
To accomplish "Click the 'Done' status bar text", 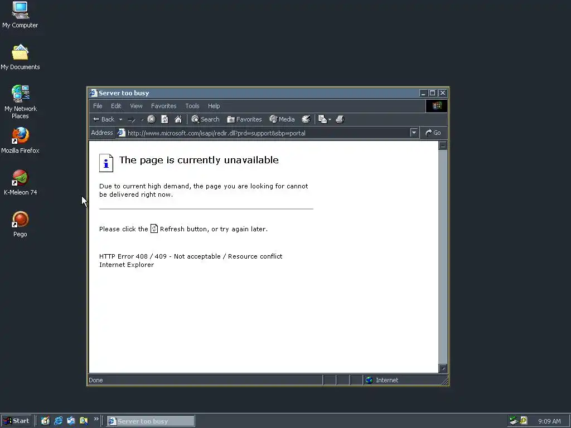I will [96, 380].
